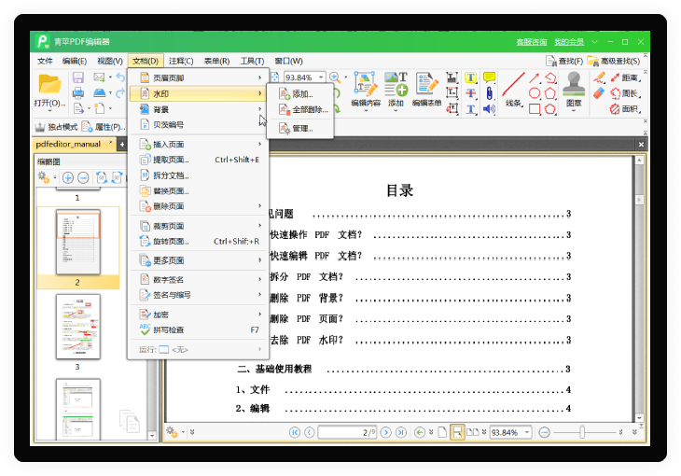Select the Area (面积) measure tool

[625, 108]
